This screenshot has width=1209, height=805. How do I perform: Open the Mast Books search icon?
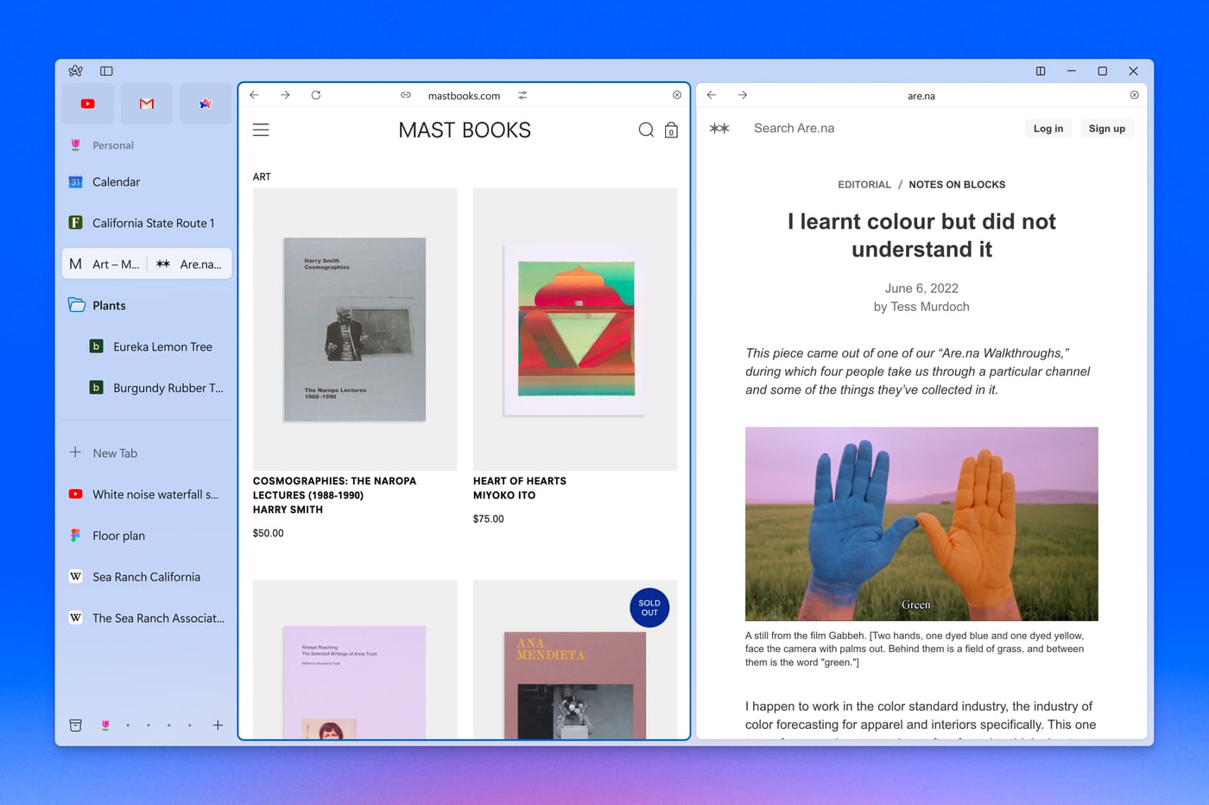[646, 130]
